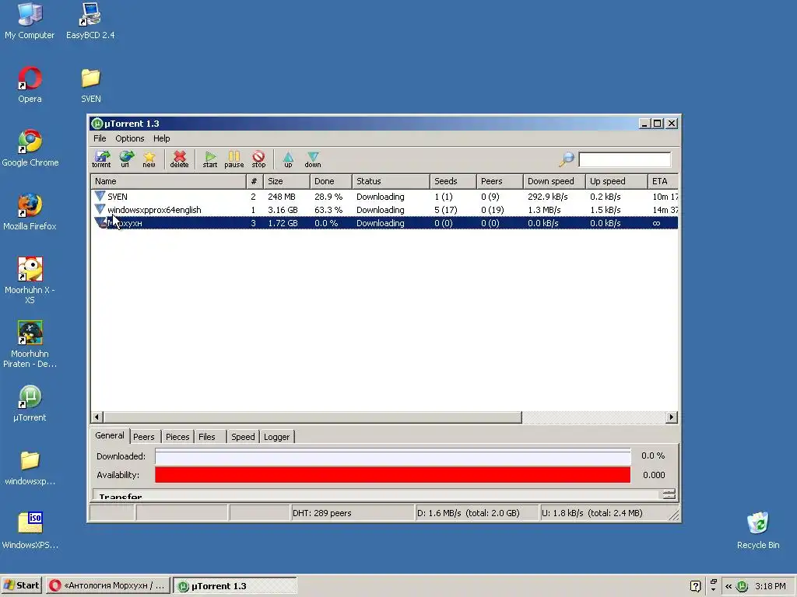Open the Google Chrome desktop shortcut
The height and width of the screenshot is (597, 797).
click(30, 148)
